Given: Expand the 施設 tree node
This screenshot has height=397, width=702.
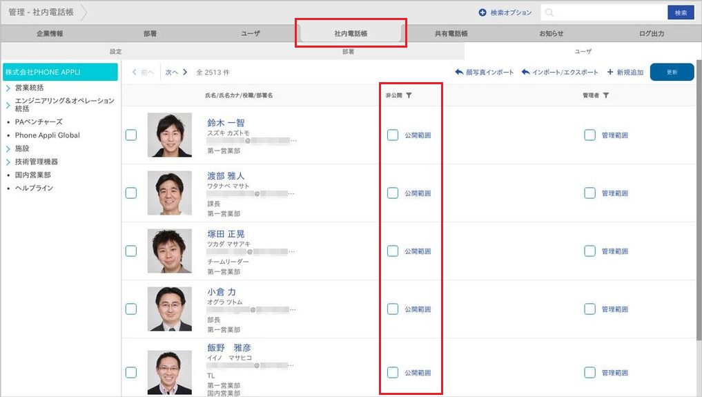Looking at the screenshot, I should click(x=8, y=148).
